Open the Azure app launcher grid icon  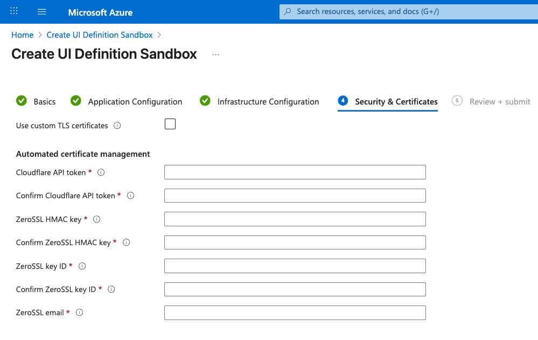pos(13,11)
